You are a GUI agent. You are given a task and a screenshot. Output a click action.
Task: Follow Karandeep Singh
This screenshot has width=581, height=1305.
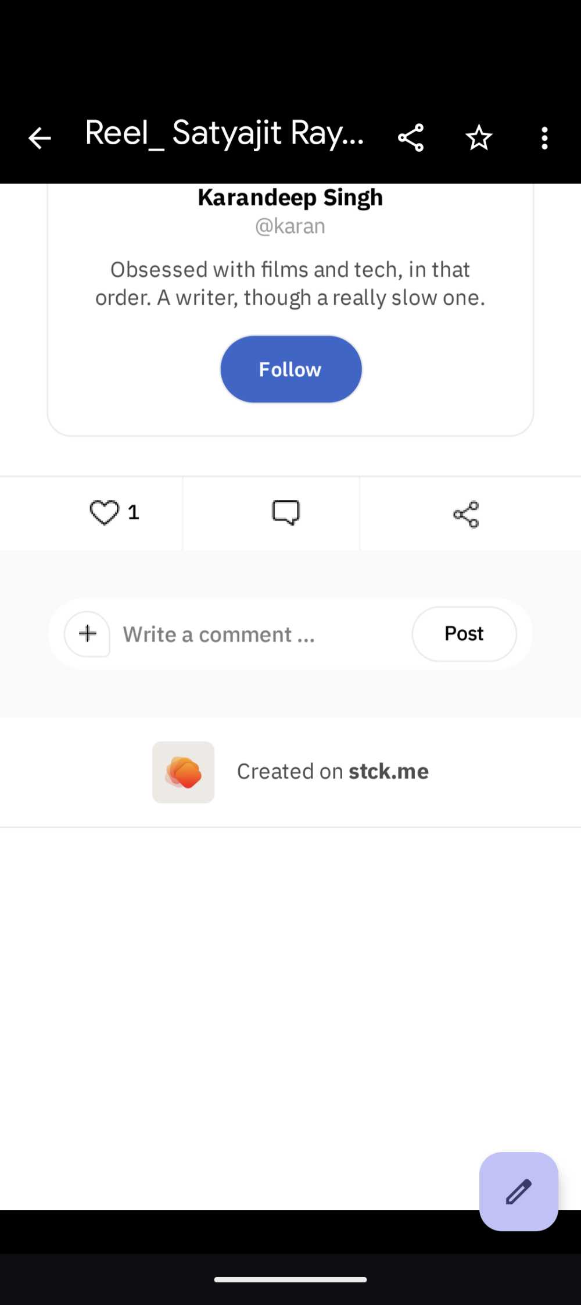click(x=290, y=369)
